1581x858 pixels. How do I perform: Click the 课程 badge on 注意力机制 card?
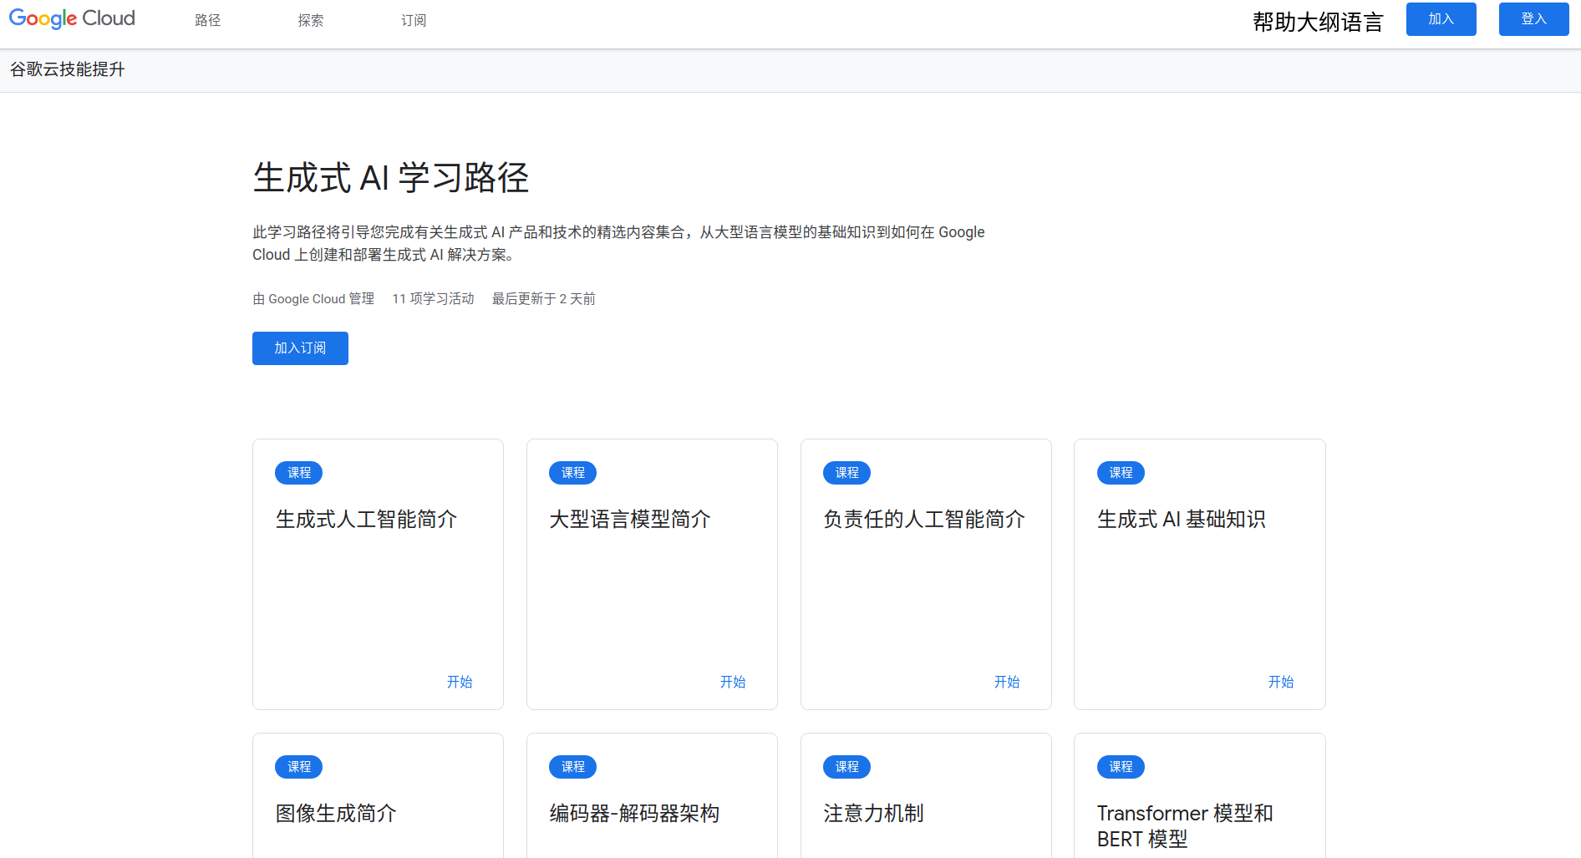point(847,767)
